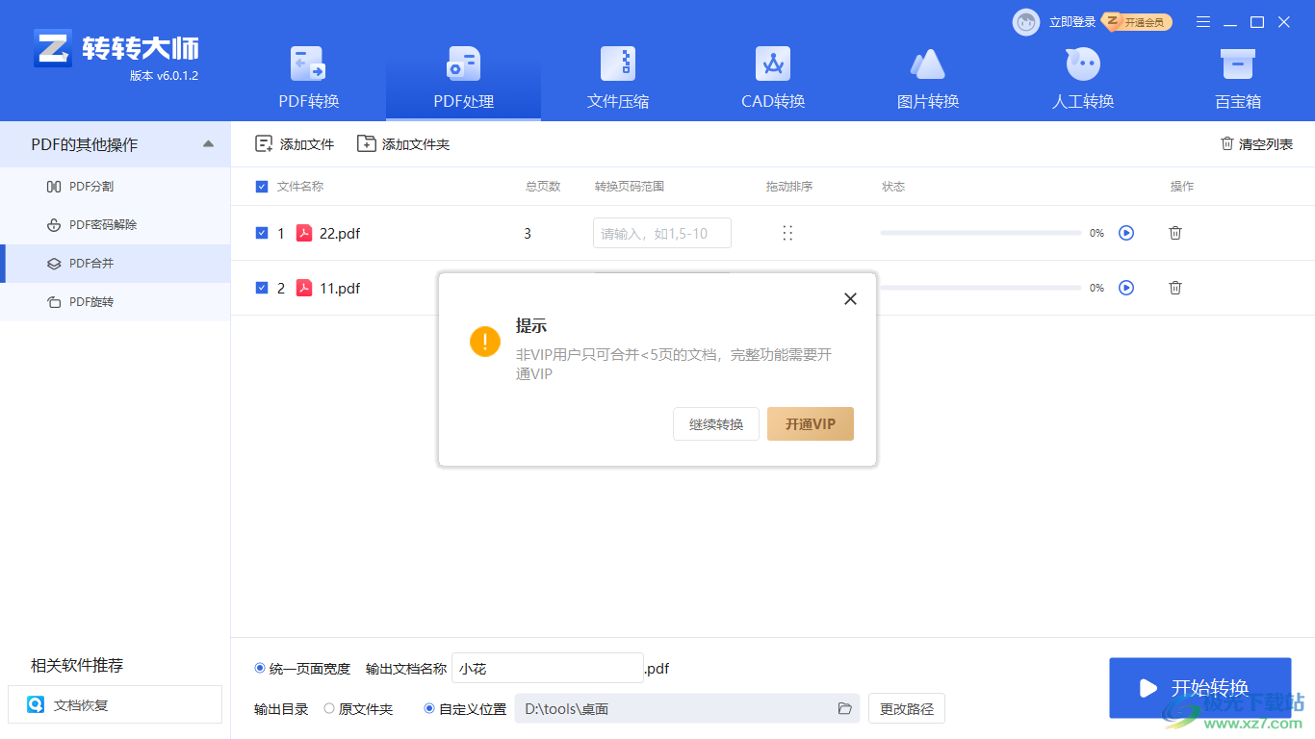Image resolution: width=1315 pixels, height=739 pixels.
Task: Collapse the PDF的其他操作 section
Action: pos(209,144)
